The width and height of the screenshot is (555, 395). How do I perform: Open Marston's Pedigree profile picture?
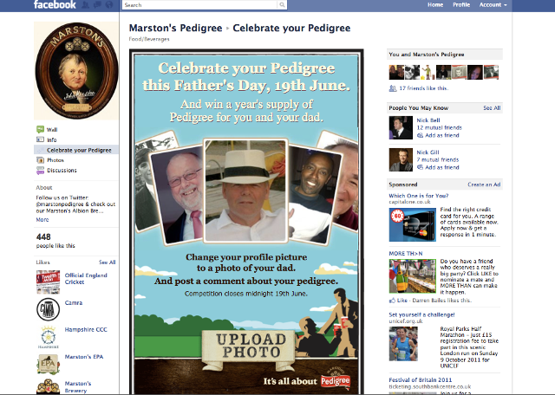coord(76,71)
